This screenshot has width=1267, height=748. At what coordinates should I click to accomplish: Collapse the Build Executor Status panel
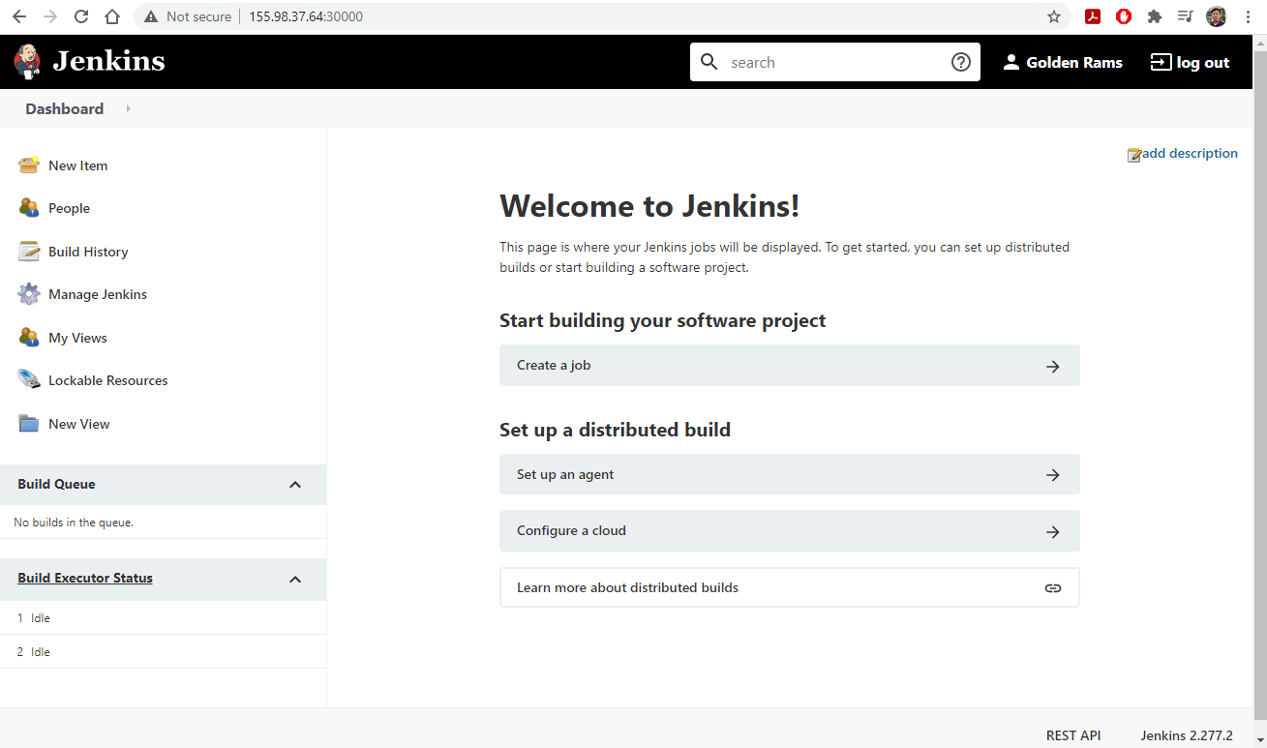pos(295,580)
